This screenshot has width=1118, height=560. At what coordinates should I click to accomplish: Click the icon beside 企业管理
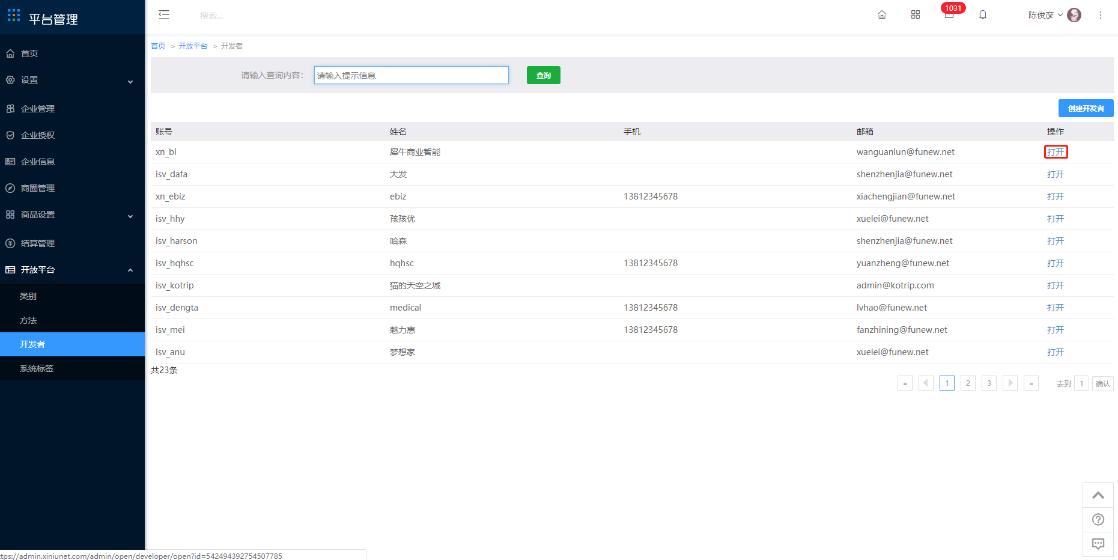tap(10, 109)
